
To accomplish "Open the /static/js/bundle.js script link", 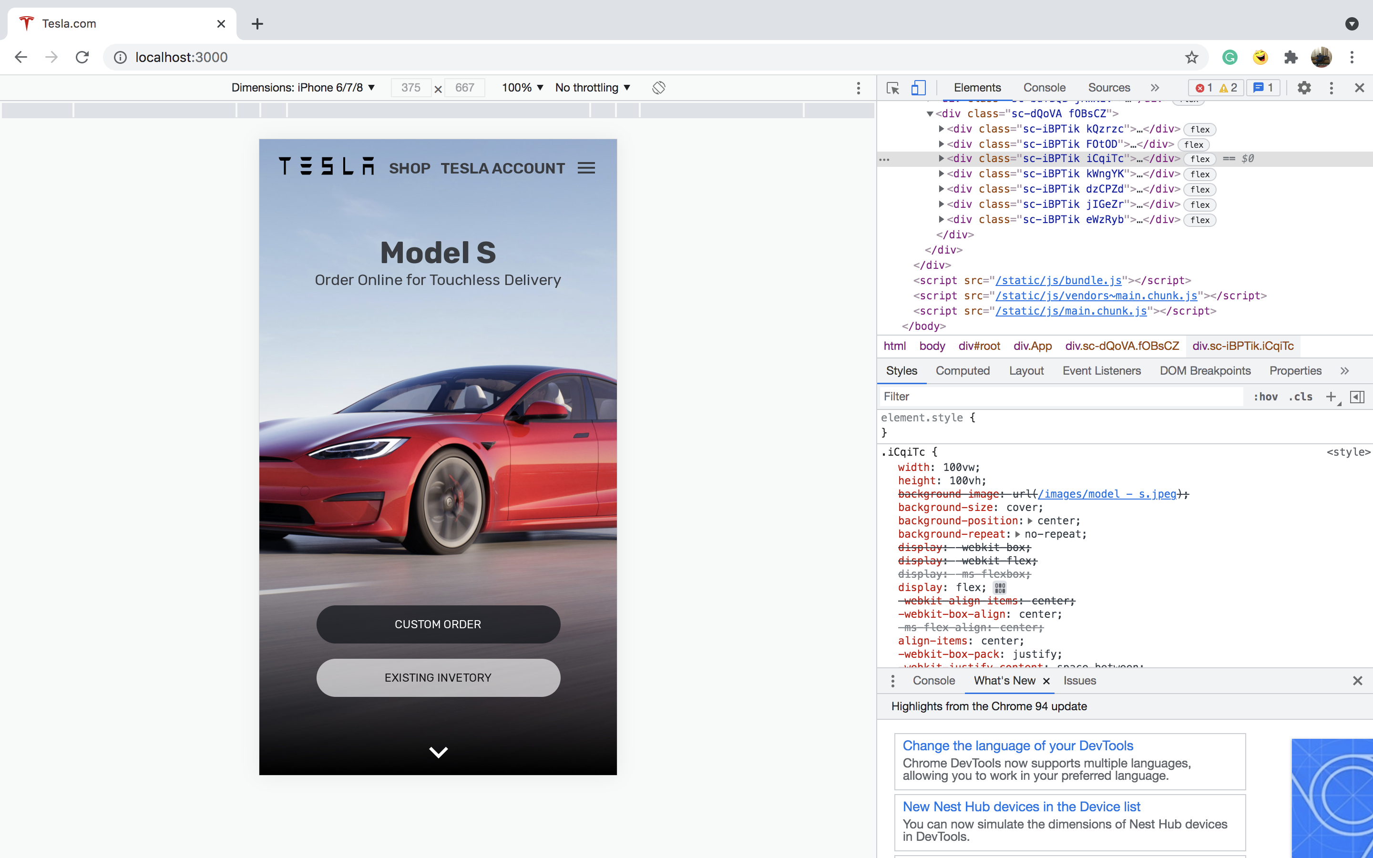I will click(1059, 280).
